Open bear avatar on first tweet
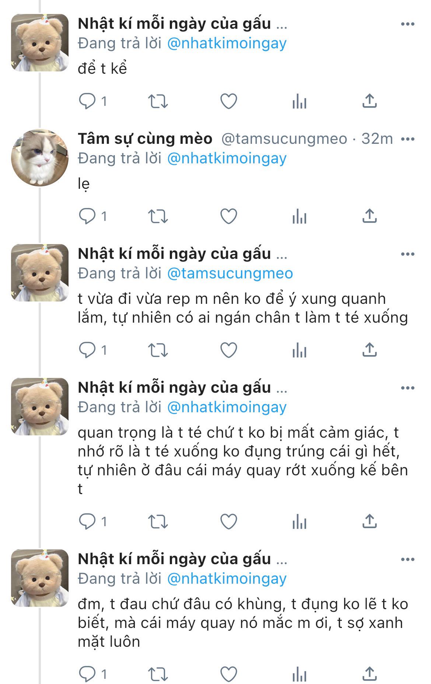431x684 pixels. [40, 42]
